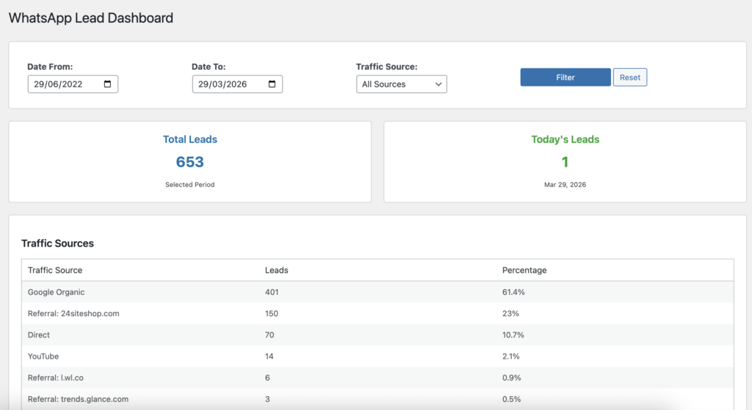
Task: Click the blue Filter button
Action: [565, 77]
